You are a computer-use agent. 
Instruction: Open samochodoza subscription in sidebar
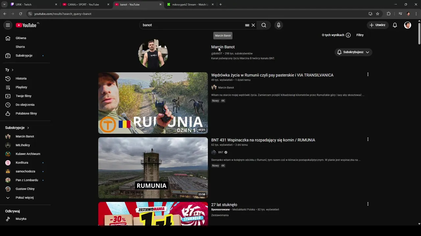click(25, 171)
